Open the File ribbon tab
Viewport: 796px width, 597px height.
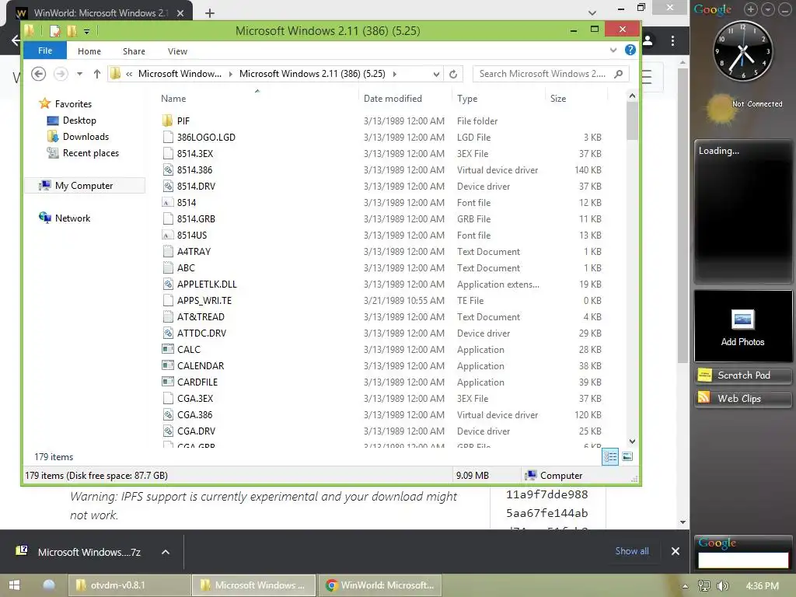click(44, 51)
